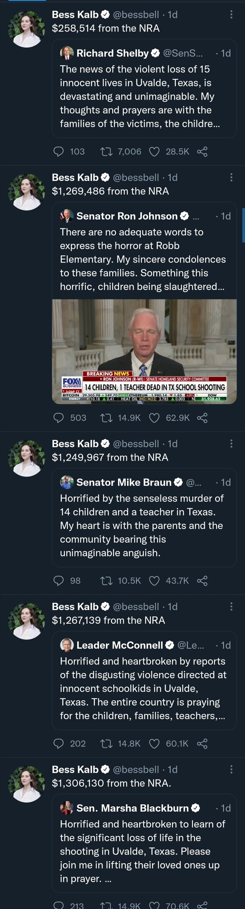This screenshot has width=245, height=909.
Task: Open the three-dot menu on the McConnell reply
Action: [x=232, y=606]
